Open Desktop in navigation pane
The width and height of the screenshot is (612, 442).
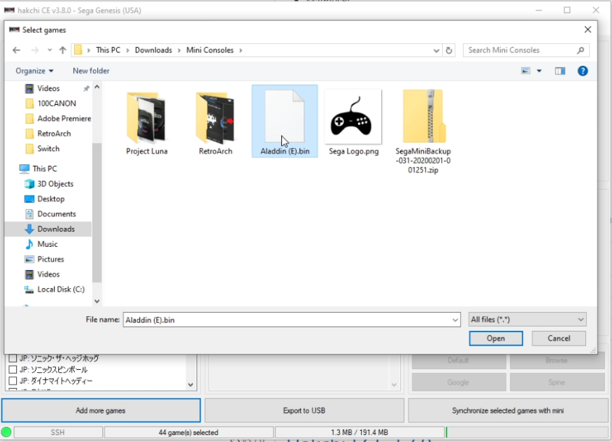tap(51, 199)
